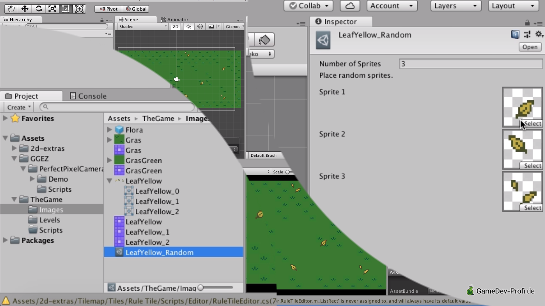Select the Scale tool
Viewport: 545px width, 306px height.
coord(52,8)
